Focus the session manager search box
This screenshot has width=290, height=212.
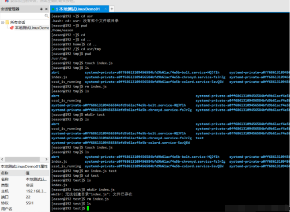point(22,16)
